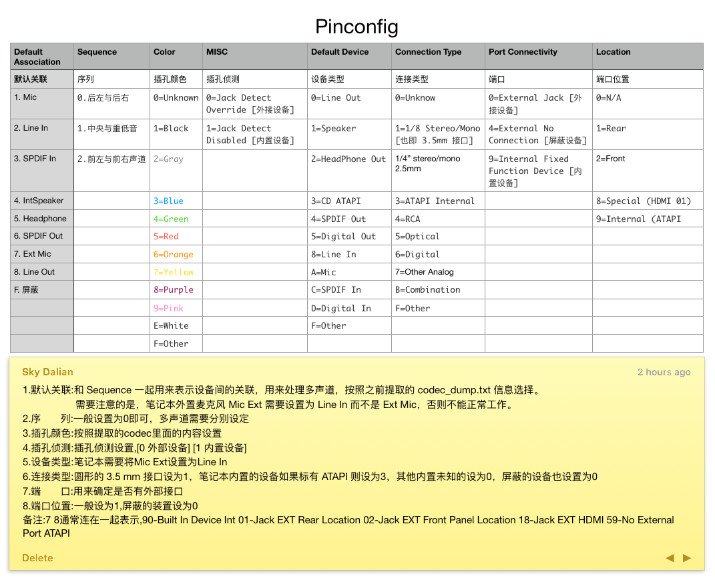This screenshot has height=582, width=715.
Task: Click the '8=Purple' color cell
Action: 176,289
